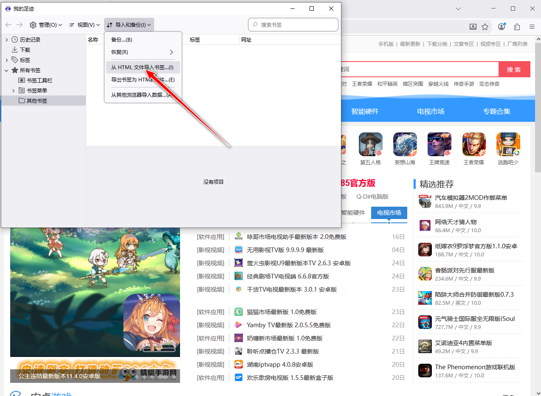Open the 管理(O) organize menu

tap(46, 25)
